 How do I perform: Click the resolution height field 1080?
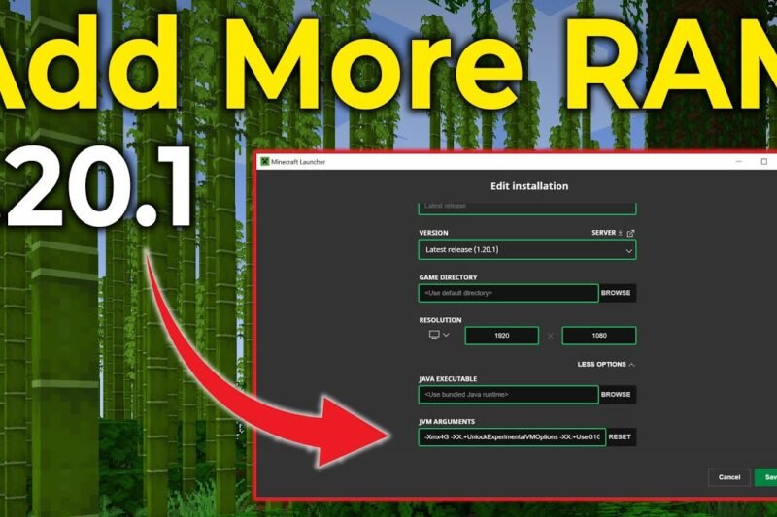point(599,336)
